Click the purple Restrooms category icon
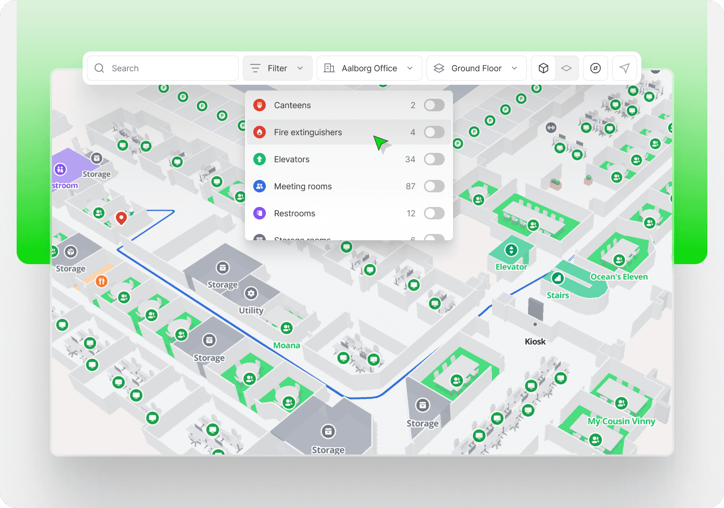The height and width of the screenshot is (508, 724). pos(260,213)
